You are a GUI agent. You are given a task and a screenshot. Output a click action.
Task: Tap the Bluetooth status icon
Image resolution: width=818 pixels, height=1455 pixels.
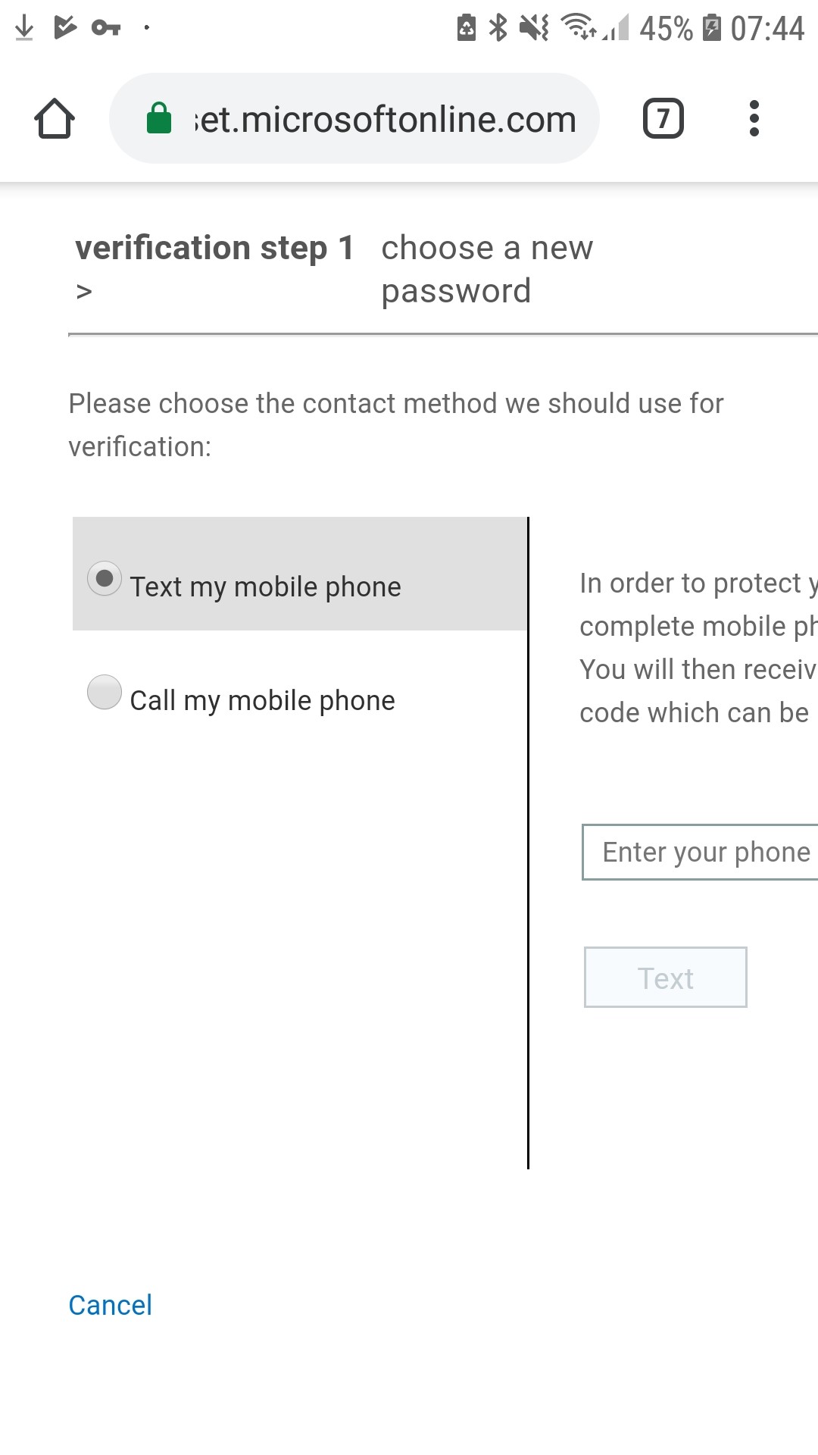[498, 28]
